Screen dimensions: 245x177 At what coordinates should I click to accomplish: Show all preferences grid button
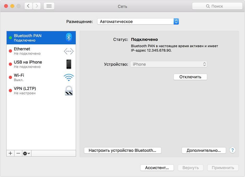point(49,6)
